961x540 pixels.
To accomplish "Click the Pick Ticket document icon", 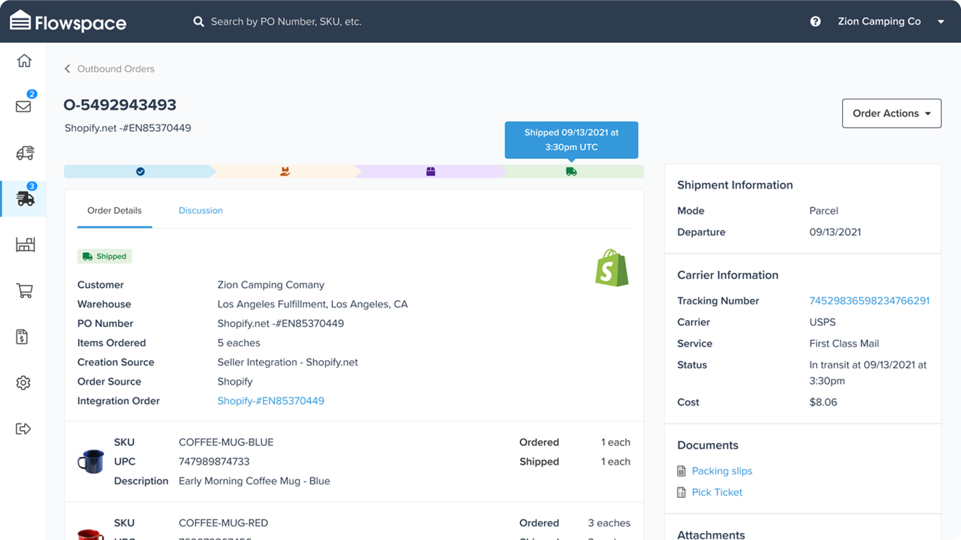I will (x=681, y=492).
